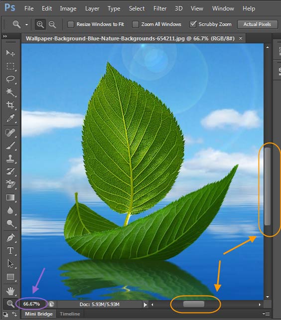281x320 pixels.
Task: Select the Pen tool
Action: (x=10, y=238)
